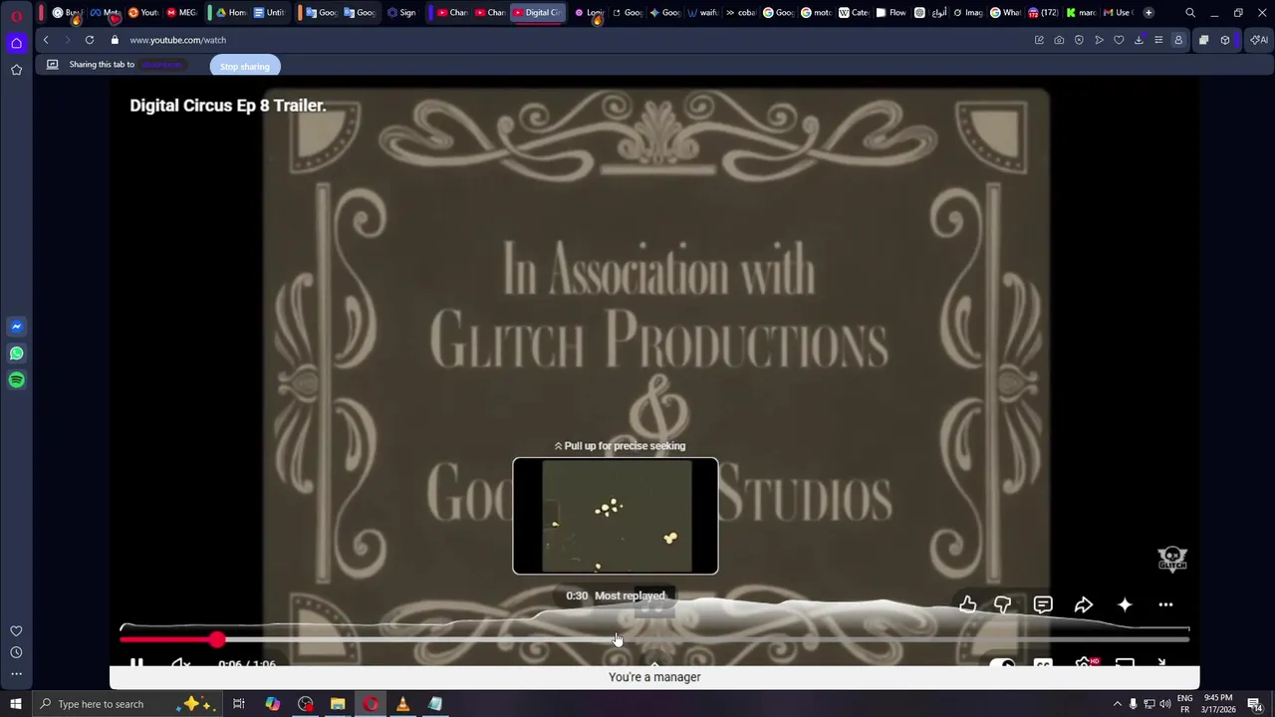This screenshot has width=1275, height=717.
Task: Show hidden system tray icons chevron
Action: coord(1117,704)
